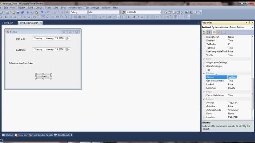Image resolution: width=255 pixels, height=143 pixels.
Task: Collapse the Focus category in Properties
Action: [204, 92]
